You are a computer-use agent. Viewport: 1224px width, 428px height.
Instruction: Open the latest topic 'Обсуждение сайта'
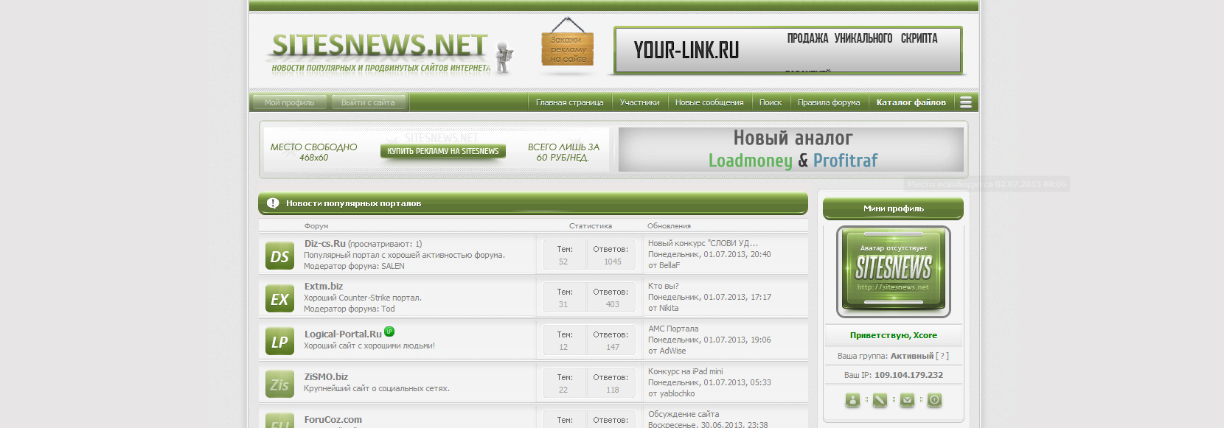click(x=684, y=414)
